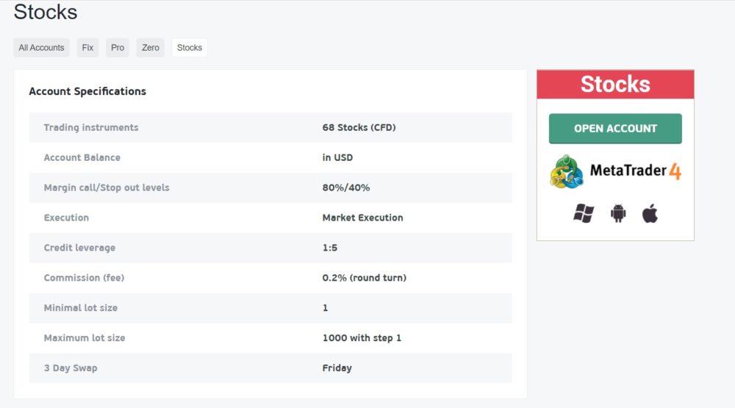735x408 pixels.
Task: Click the Trading instruments row
Action: point(270,128)
